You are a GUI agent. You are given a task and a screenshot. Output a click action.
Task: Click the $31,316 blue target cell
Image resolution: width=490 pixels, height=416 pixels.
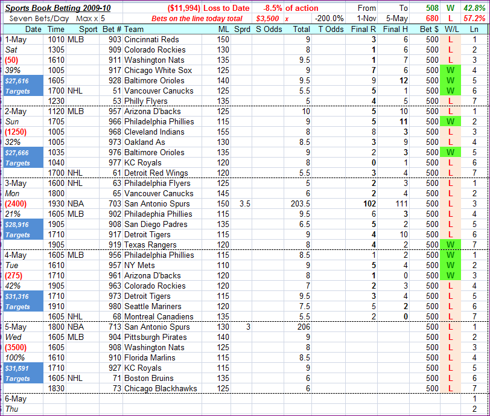24,301
